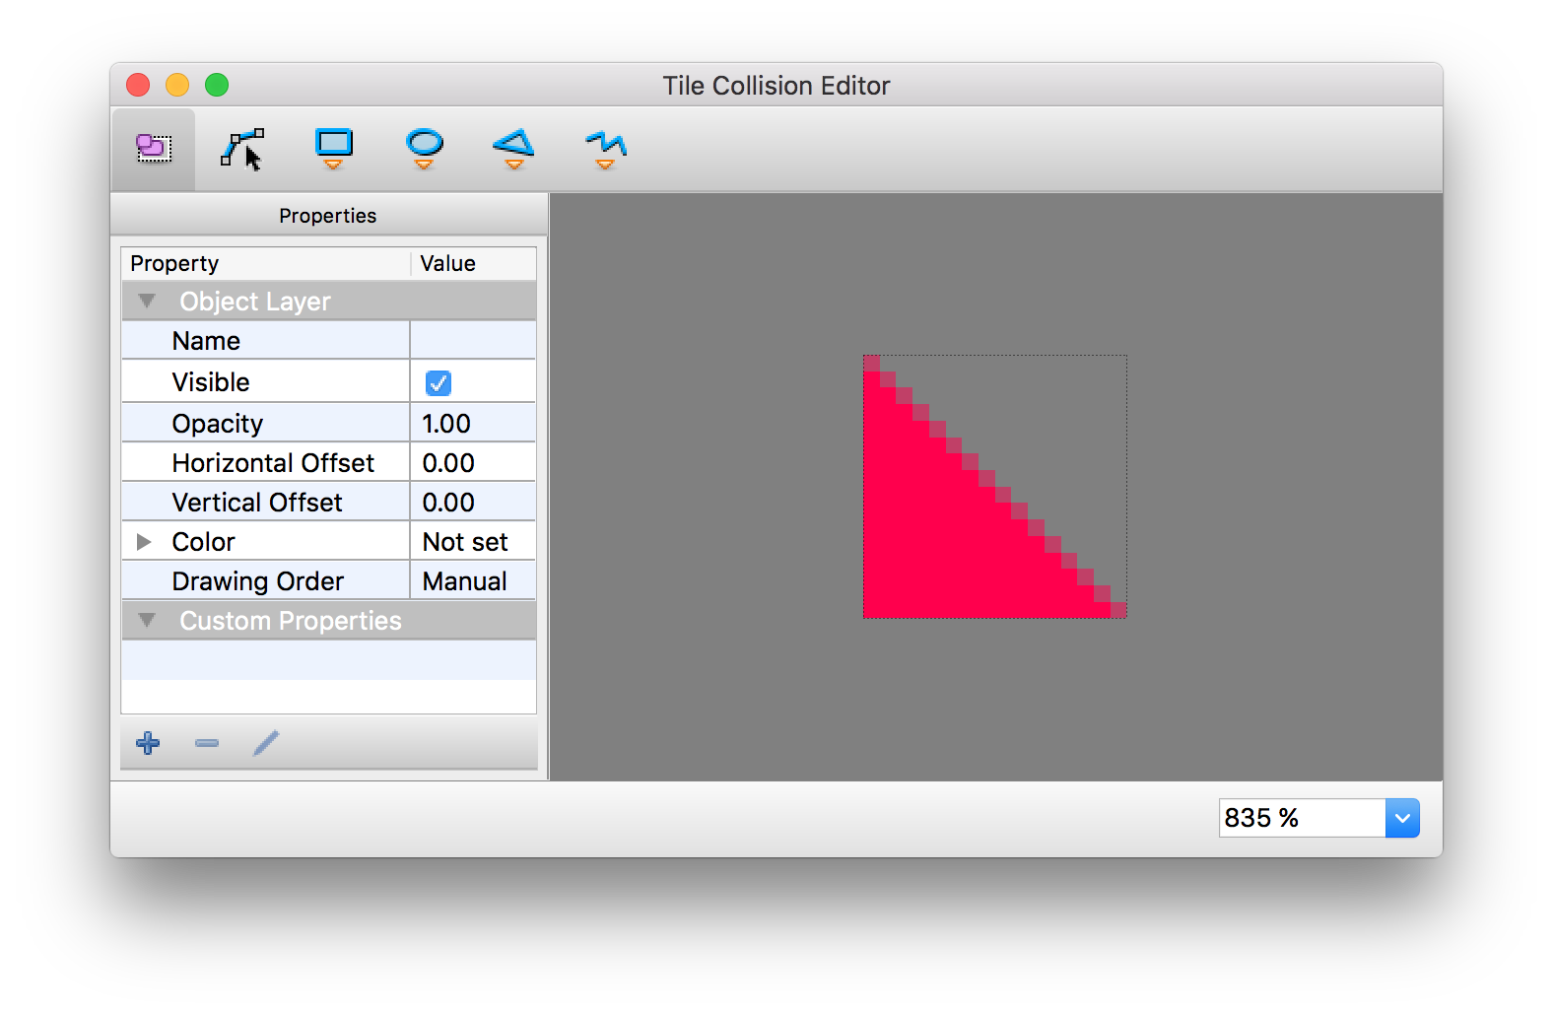Click the Properties panel title
This screenshot has height=1015, width=1553.
[x=328, y=216]
